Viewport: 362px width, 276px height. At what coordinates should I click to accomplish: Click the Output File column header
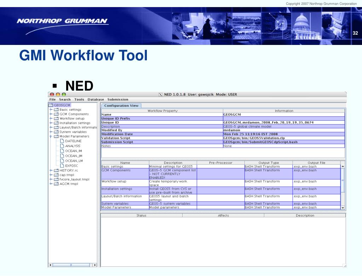pyautogui.click(x=316, y=163)
